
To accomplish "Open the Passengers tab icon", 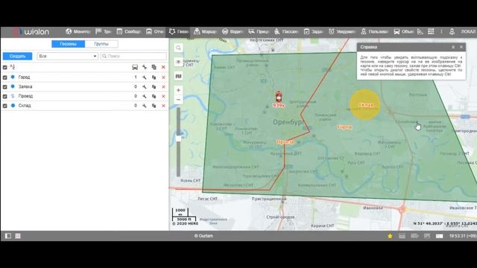I will tap(285, 31).
